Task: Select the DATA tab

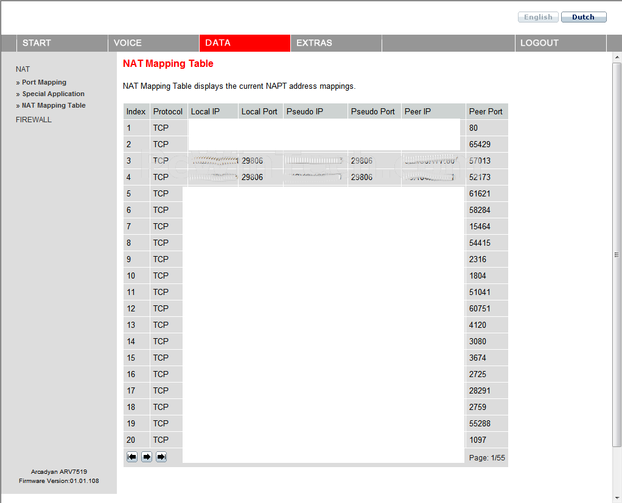Action: pos(245,43)
